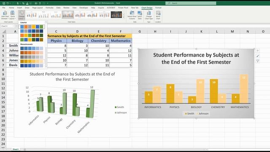Pick the first Colorful palette row
The height and width of the screenshot is (152, 270).
point(32,27)
